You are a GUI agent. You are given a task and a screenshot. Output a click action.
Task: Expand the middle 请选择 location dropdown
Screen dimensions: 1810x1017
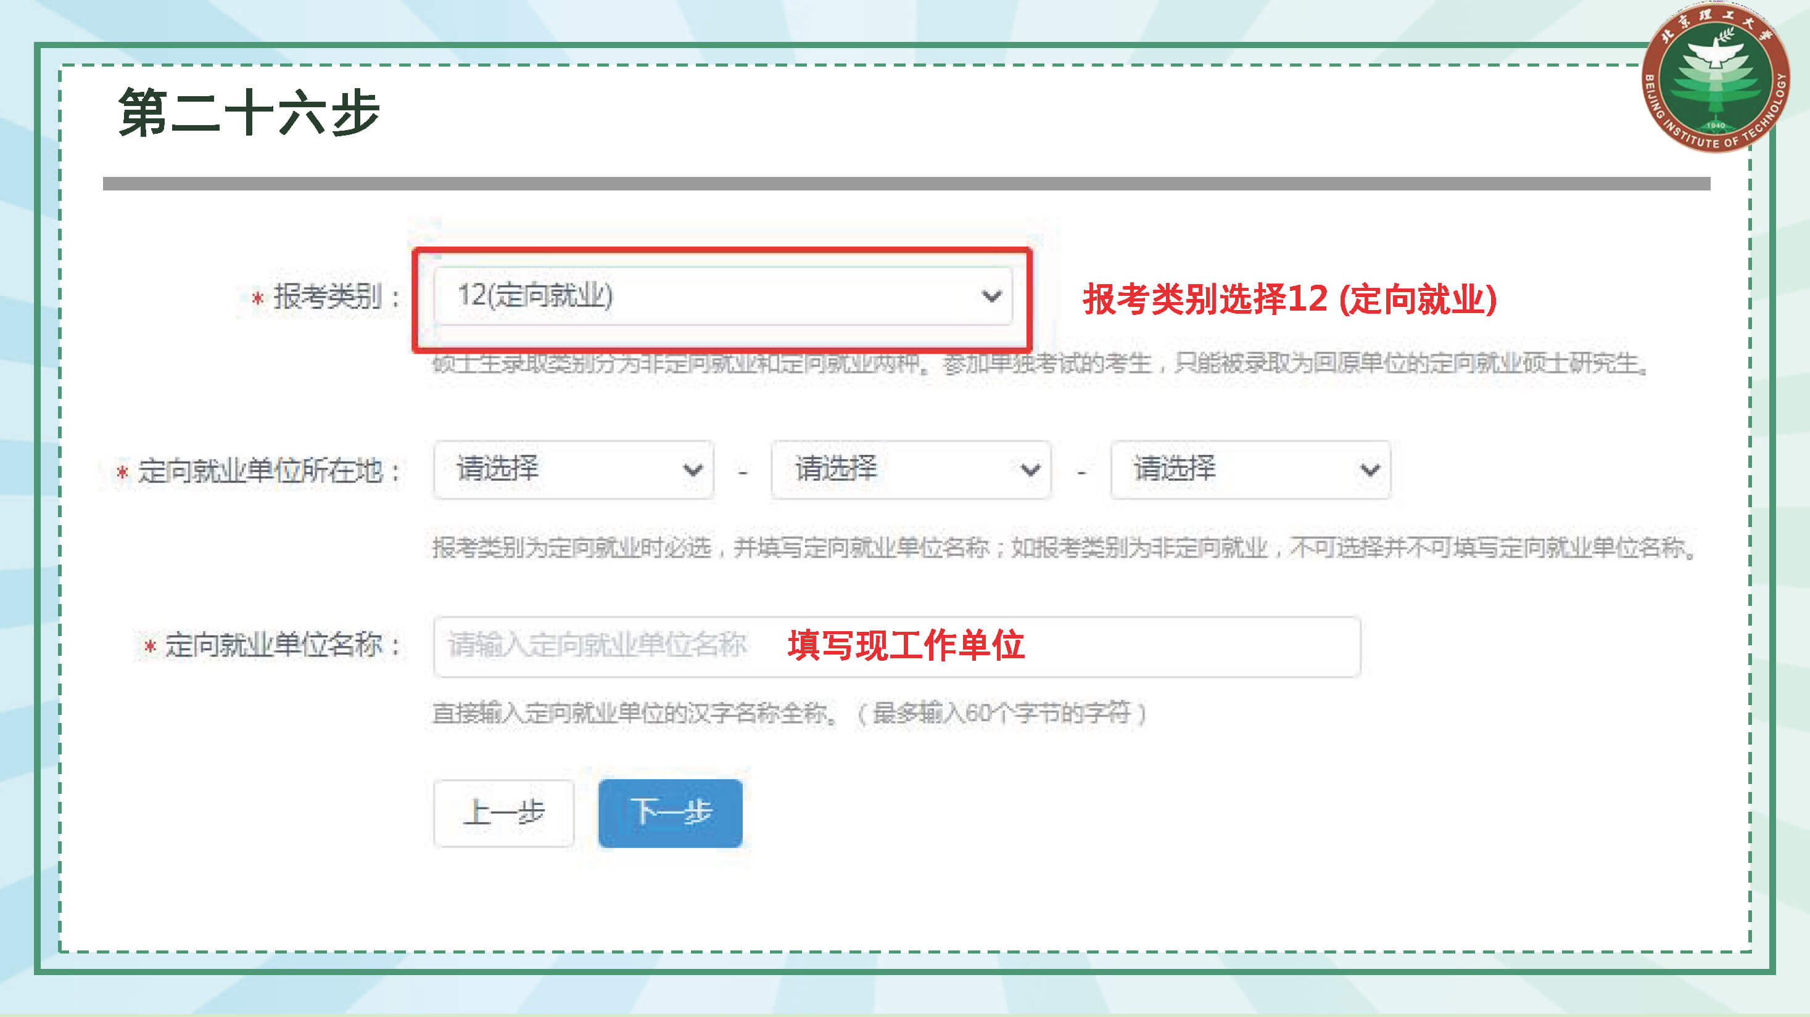pyautogui.click(x=911, y=470)
